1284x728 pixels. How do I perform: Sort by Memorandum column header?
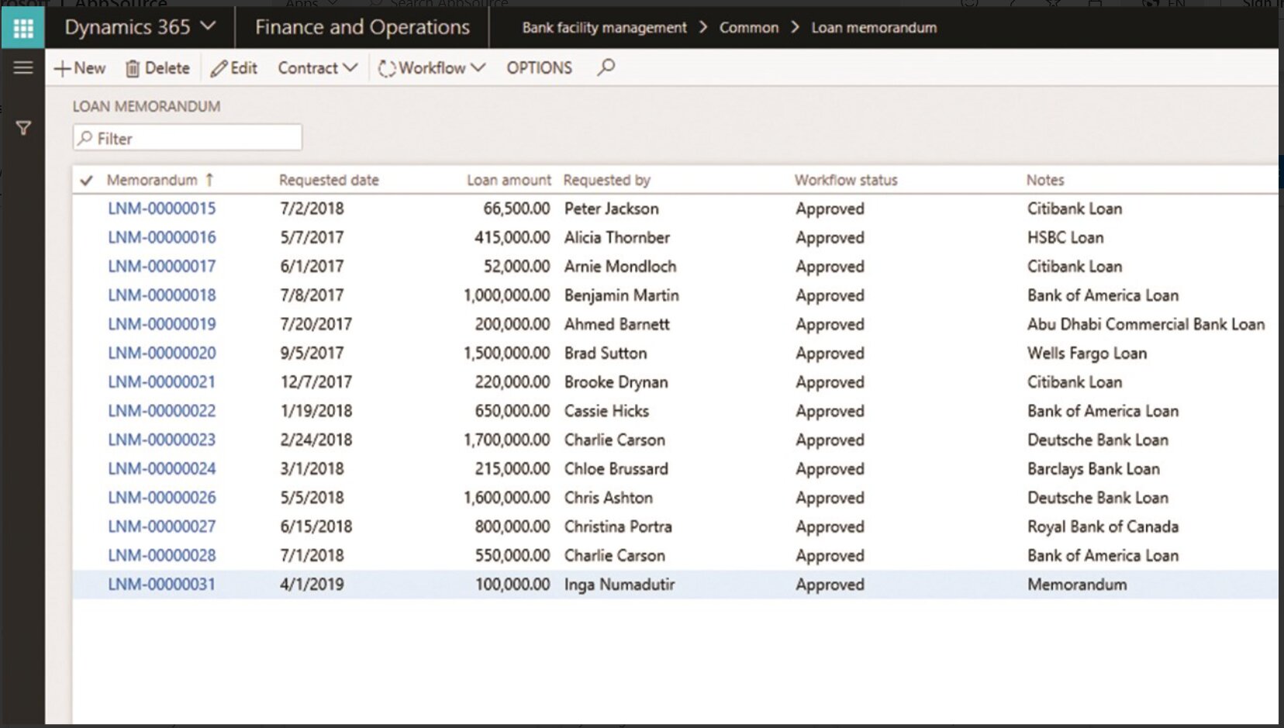(x=152, y=180)
